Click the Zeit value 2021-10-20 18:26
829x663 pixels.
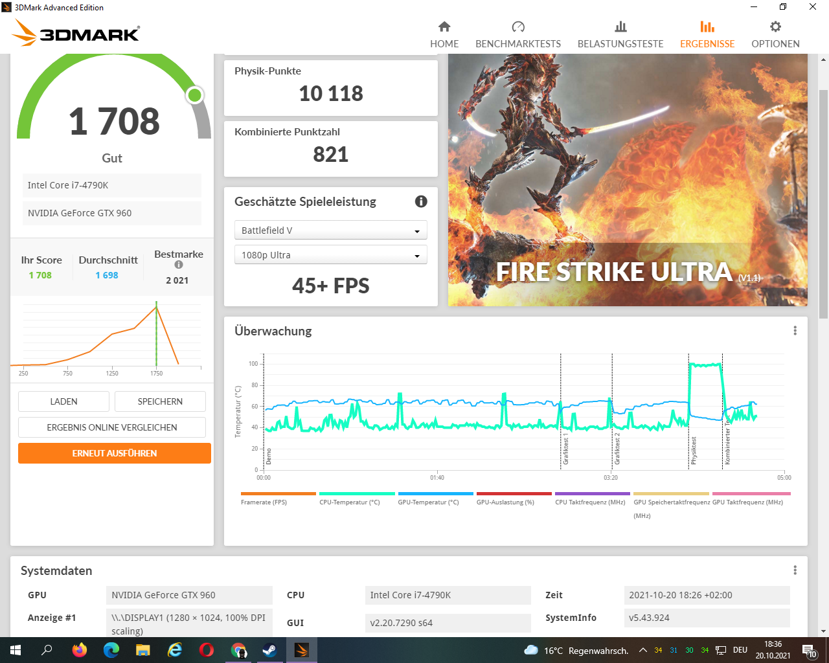(x=707, y=595)
